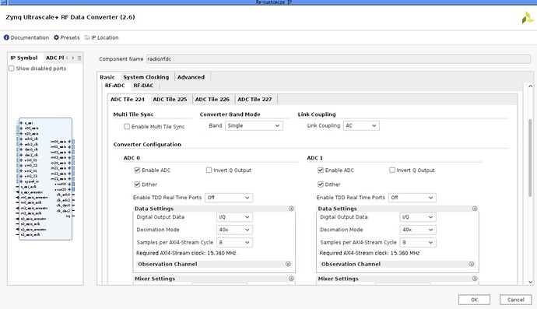The image size is (537, 309).
Task: Open the ADC Tile 226 tab
Action: click(212, 100)
